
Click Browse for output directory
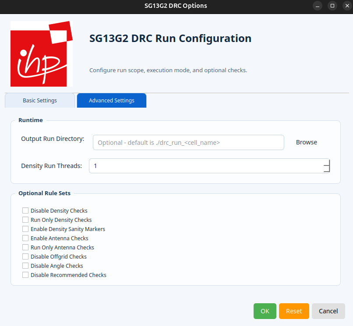tap(307, 142)
